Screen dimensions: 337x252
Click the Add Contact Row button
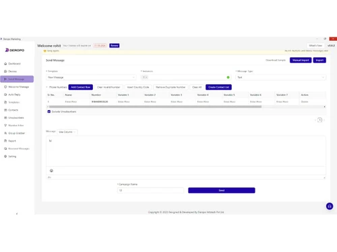81,87
